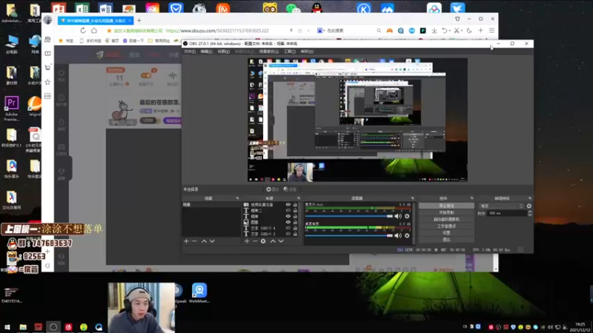Toggle visibility of the last text source row

click(x=288, y=234)
